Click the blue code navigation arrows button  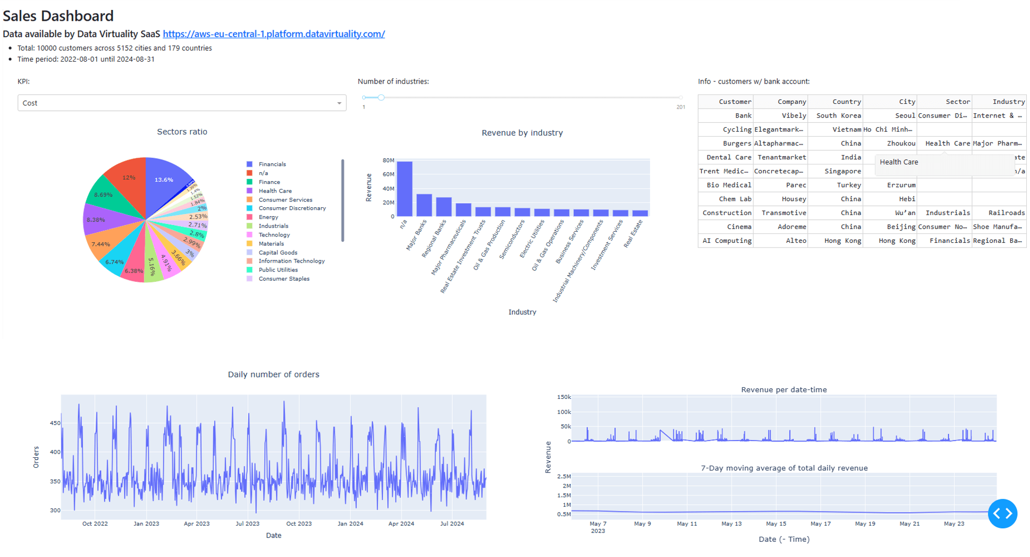[1002, 514]
